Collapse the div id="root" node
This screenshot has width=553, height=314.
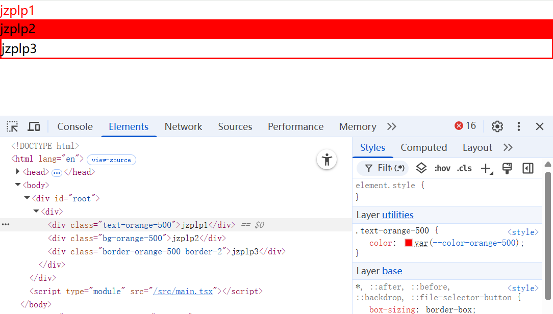coord(27,198)
